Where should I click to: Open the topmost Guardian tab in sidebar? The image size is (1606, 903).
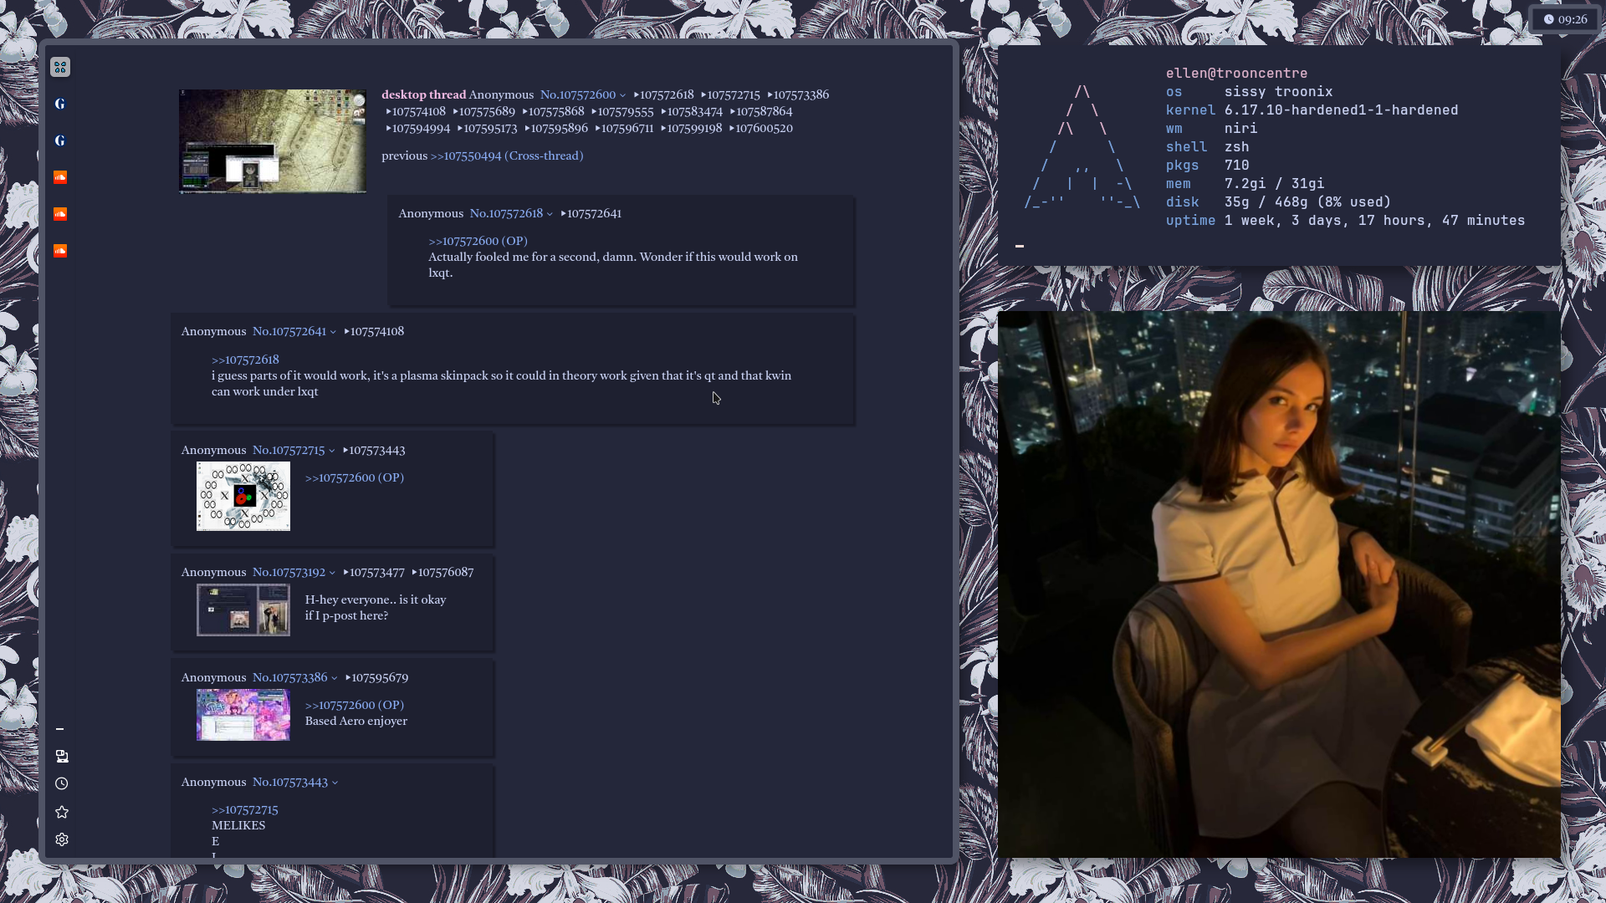tap(60, 104)
